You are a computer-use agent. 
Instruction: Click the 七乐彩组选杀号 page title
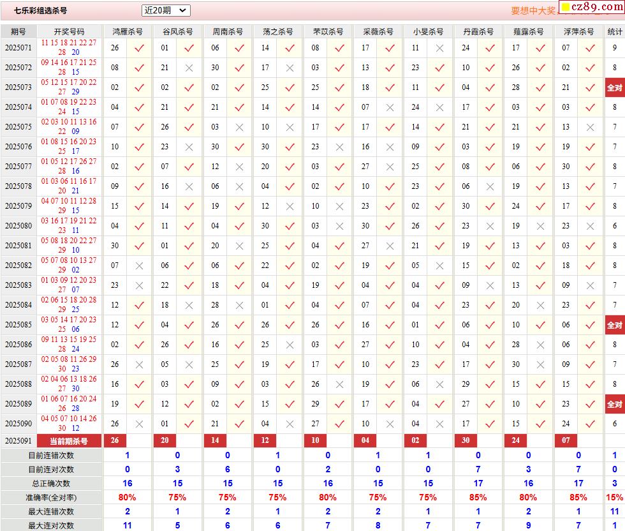coord(41,11)
